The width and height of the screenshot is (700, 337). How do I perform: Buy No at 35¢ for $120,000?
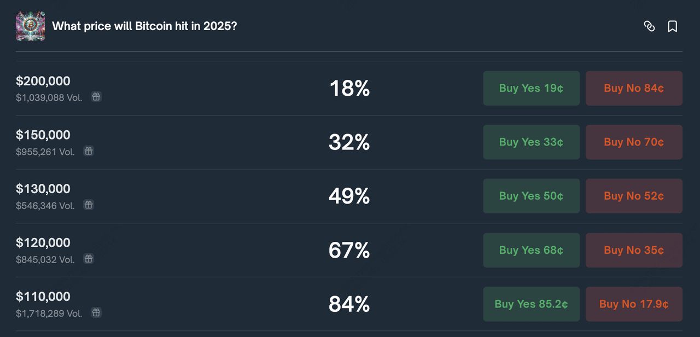pos(634,250)
